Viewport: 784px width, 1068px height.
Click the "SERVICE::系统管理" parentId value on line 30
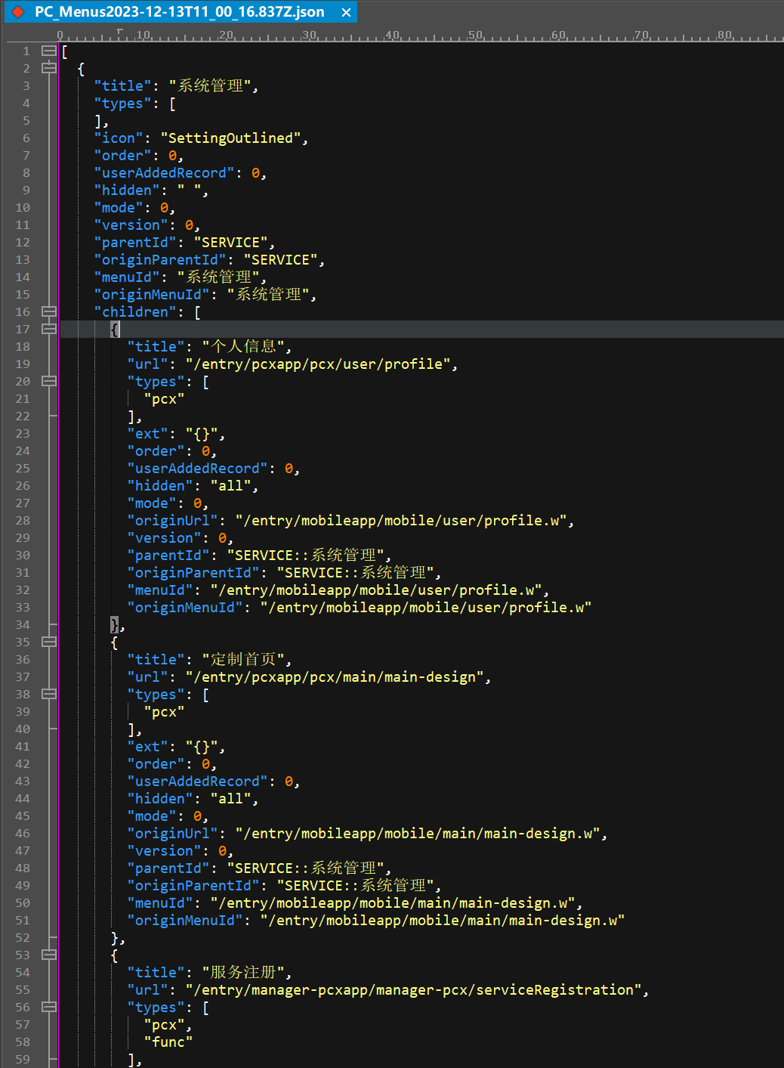point(305,555)
